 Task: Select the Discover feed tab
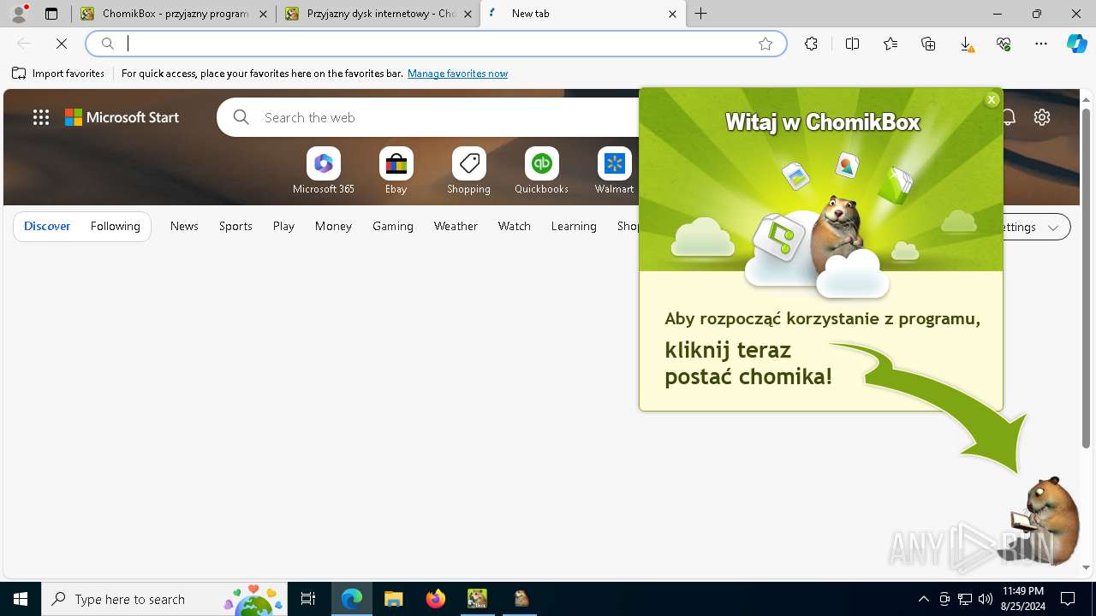pos(47,226)
